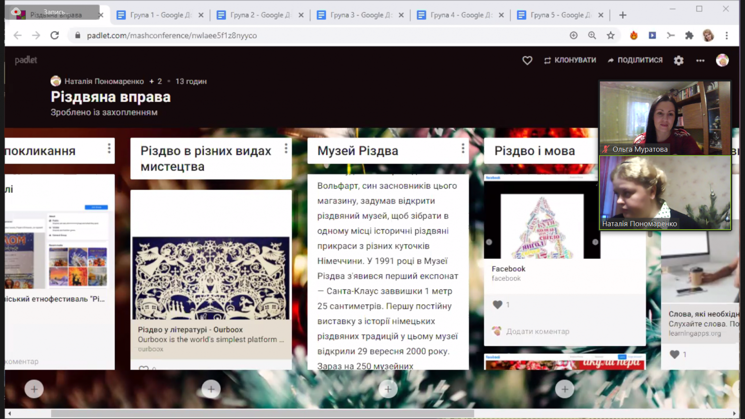This screenshot has width=745, height=419.
Task: Open the padlet user avatar menu
Action: [x=722, y=60]
